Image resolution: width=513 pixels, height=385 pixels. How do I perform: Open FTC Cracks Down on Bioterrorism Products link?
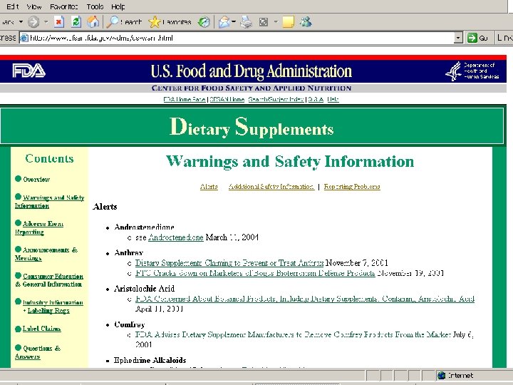[x=255, y=272]
